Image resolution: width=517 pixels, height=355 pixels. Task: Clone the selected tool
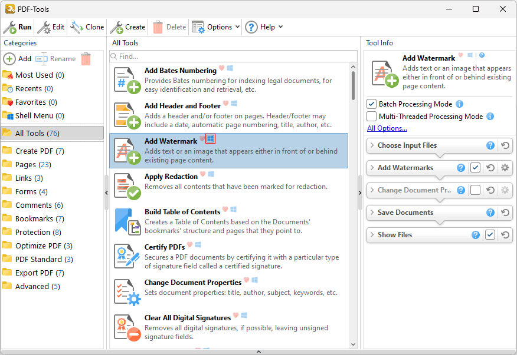(87, 27)
